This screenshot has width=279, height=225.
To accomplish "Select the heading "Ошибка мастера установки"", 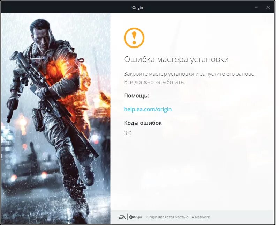I will [176, 59].
